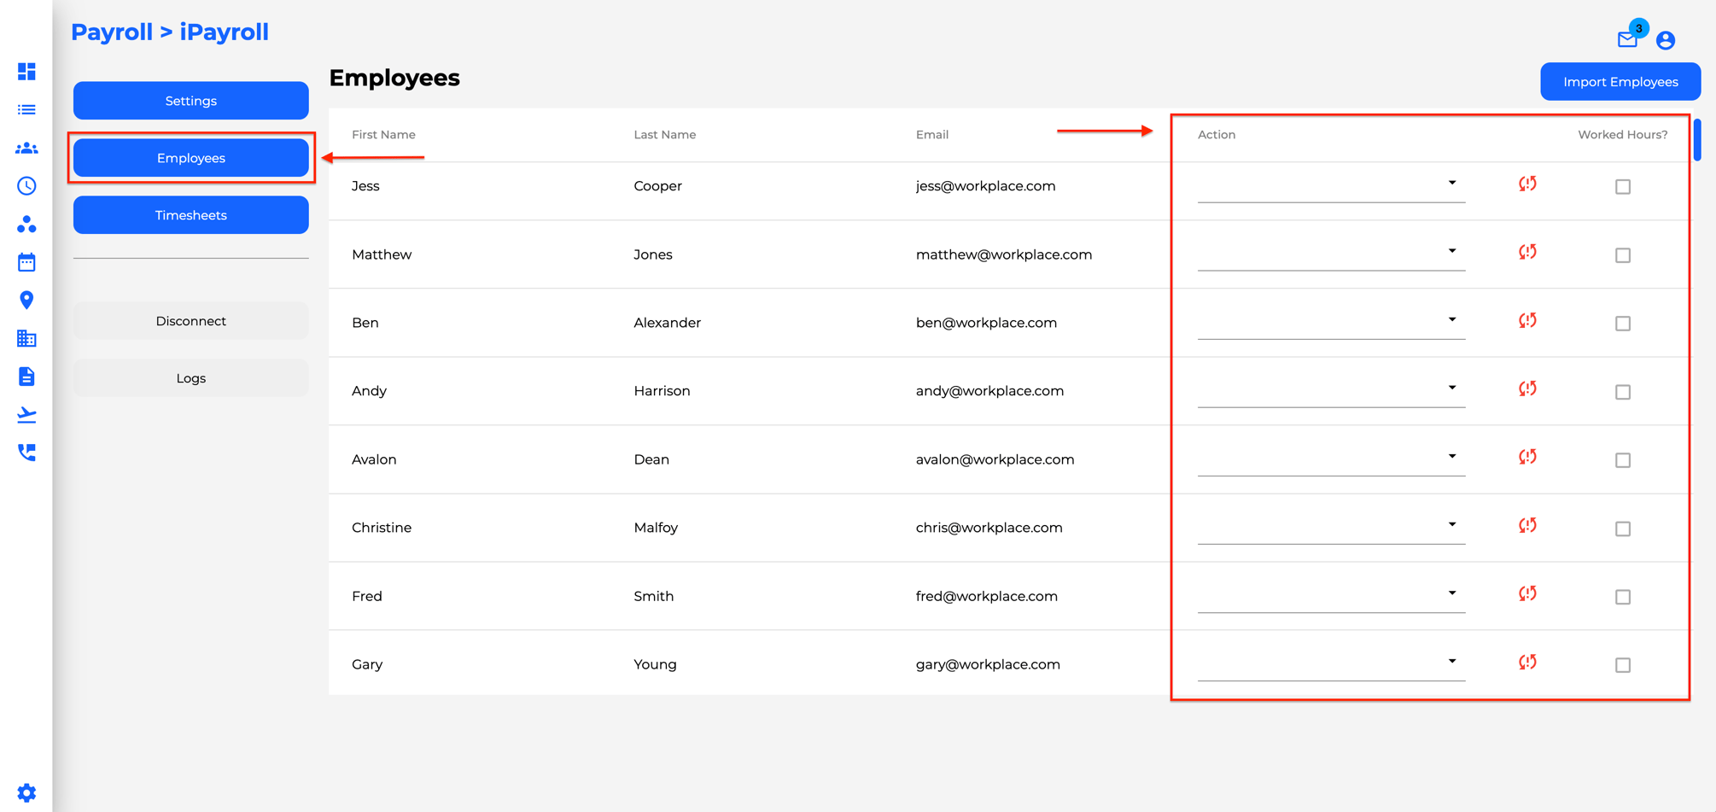Open the mail notifications with badge 3

[x=1627, y=39]
